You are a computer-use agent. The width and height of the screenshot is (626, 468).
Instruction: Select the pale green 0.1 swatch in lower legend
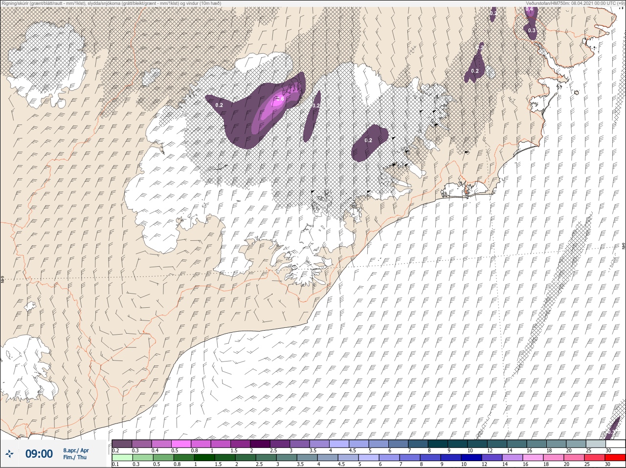click(x=122, y=458)
